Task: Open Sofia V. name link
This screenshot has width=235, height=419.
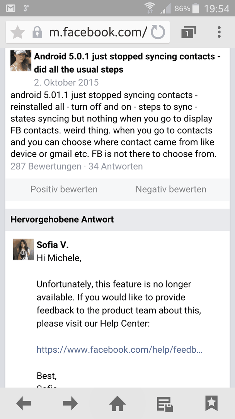Action: (53, 245)
